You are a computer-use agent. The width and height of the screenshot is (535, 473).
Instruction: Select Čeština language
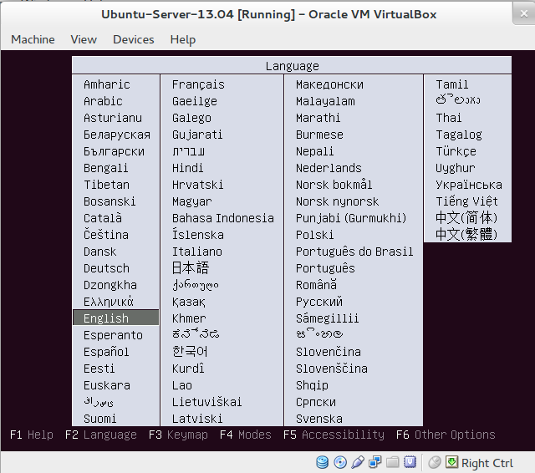tap(106, 235)
